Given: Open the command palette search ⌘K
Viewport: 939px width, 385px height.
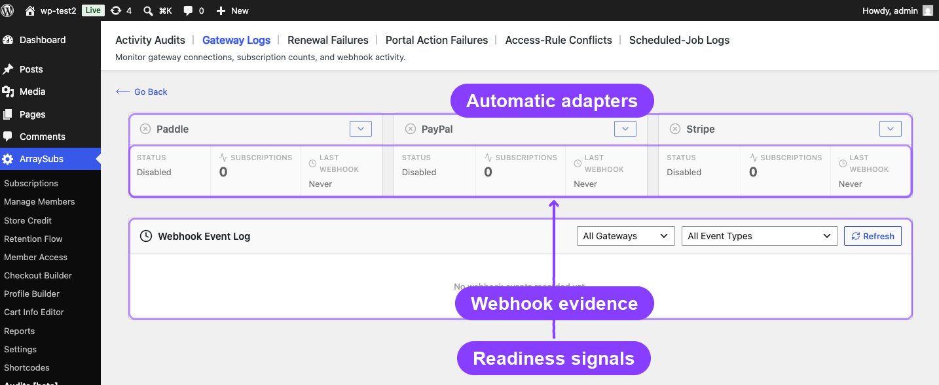Looking at the screenshot, I should click(x=158, y=10).
